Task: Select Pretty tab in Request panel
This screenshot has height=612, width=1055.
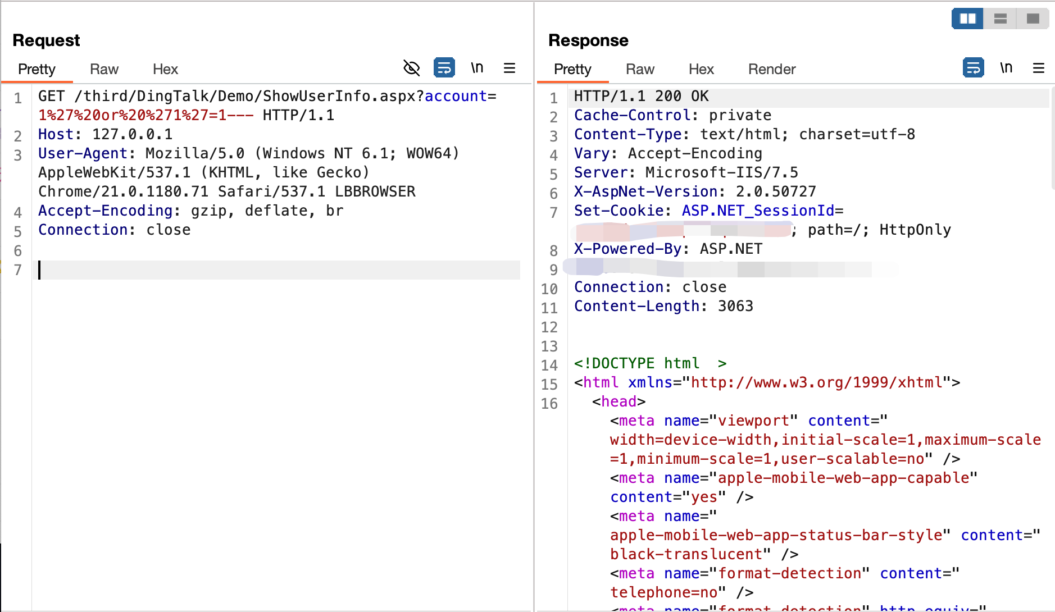Action: tap(37, 69)
